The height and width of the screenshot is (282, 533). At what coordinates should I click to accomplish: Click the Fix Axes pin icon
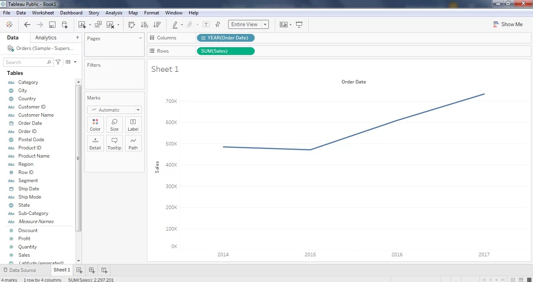pyautogui.click(x=218, y=25)
